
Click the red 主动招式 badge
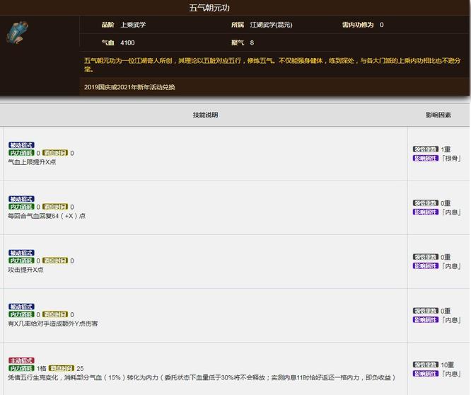coord(21,360)
